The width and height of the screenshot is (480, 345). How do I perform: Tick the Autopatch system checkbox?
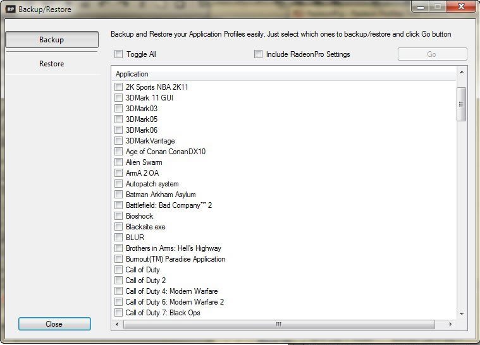pyautogui.click(x=118, y=183)
